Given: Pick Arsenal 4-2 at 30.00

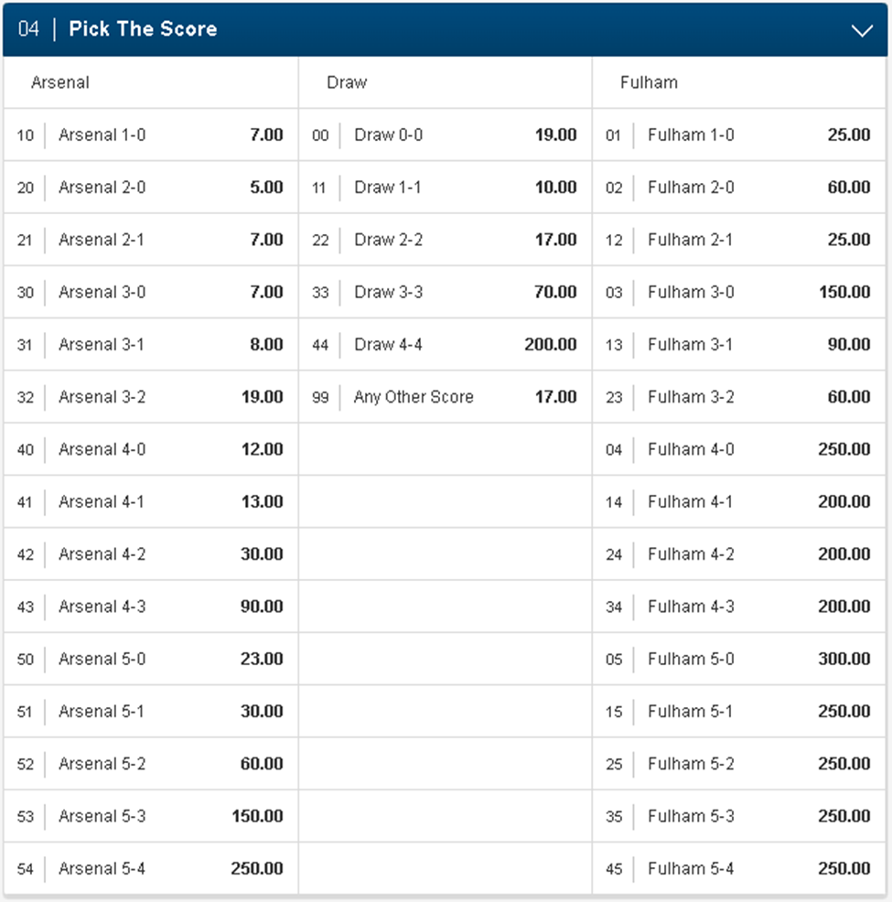Looking at the screenshot, I should point(151,554).
